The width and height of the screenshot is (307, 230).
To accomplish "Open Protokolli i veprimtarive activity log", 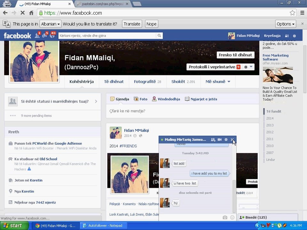I will coord(214,67).
